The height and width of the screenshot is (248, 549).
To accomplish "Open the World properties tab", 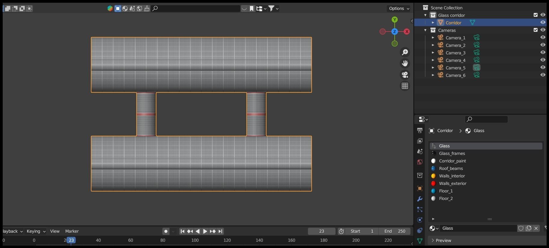I will pyautogui.click(x=420, y=162).
